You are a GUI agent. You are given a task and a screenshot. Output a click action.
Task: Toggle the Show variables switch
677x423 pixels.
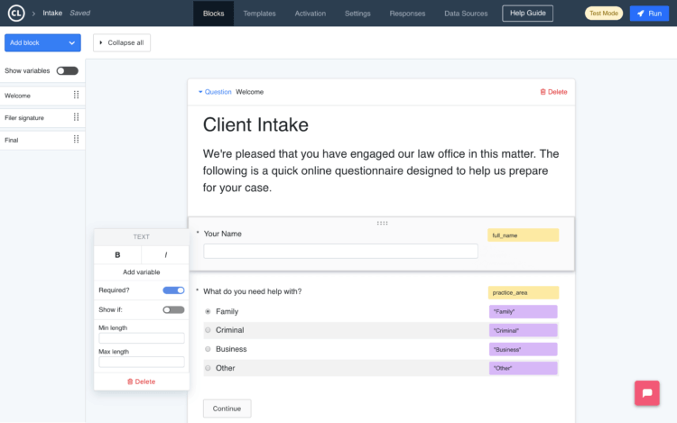[67, 70]
